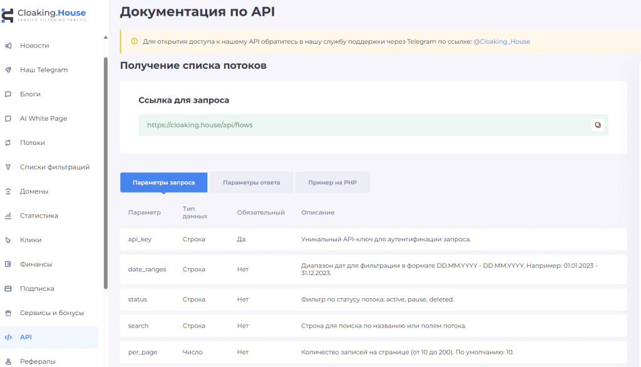
Task: Open the Новости menu item
Action: click(34, 46)
